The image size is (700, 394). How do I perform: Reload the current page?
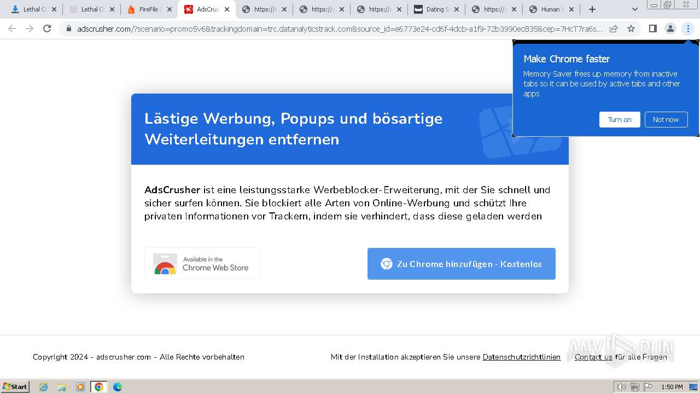tap(47, 28)
